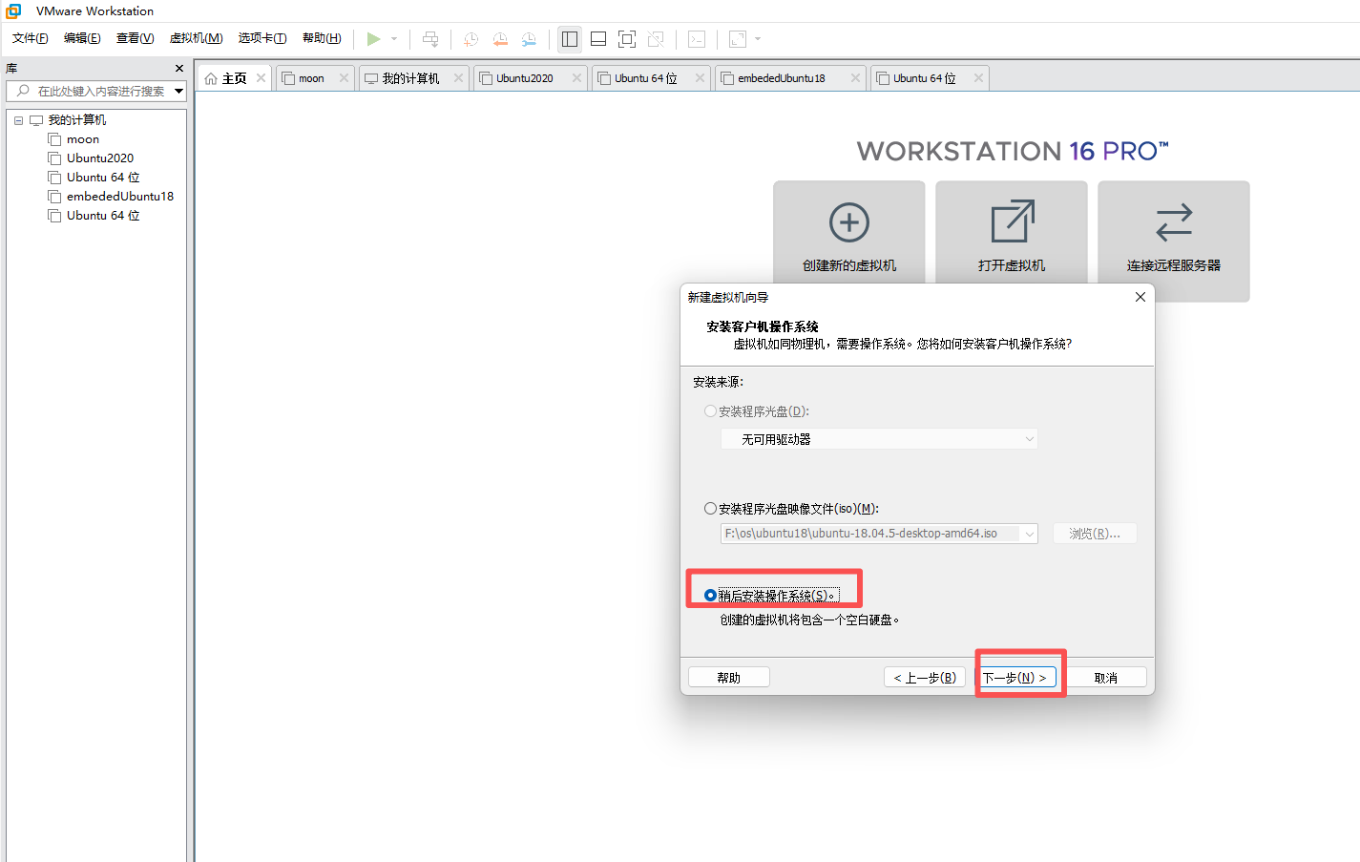The image size is (1360, 862).
Task: Close the embededUbuntu18 tab
Action: [x=855, y=78]
